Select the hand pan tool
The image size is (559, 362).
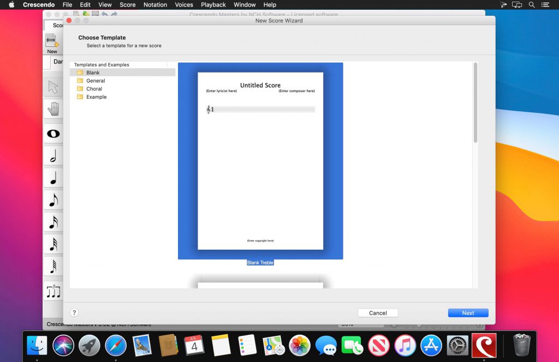point(53,108)
